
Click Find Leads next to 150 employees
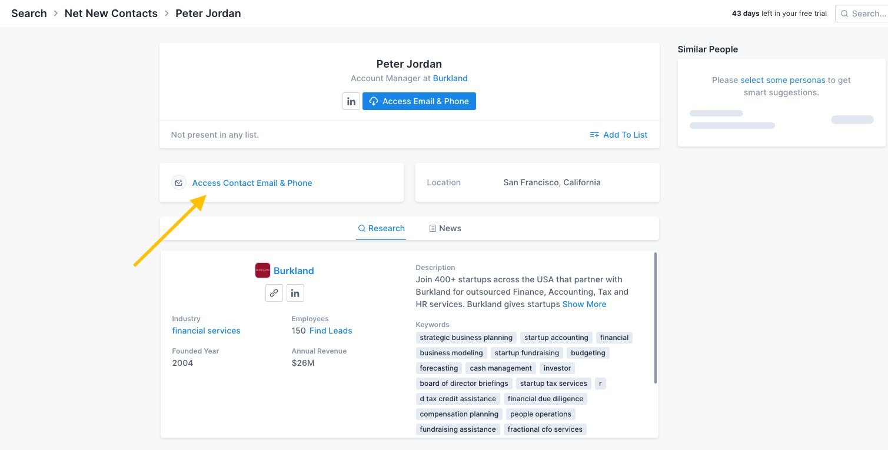(331, 331)
